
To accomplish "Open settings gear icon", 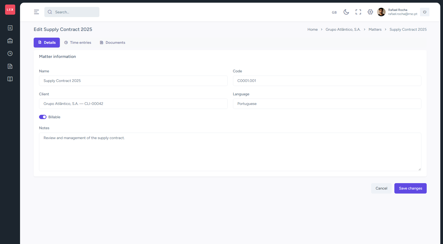I will coord(370,12).
